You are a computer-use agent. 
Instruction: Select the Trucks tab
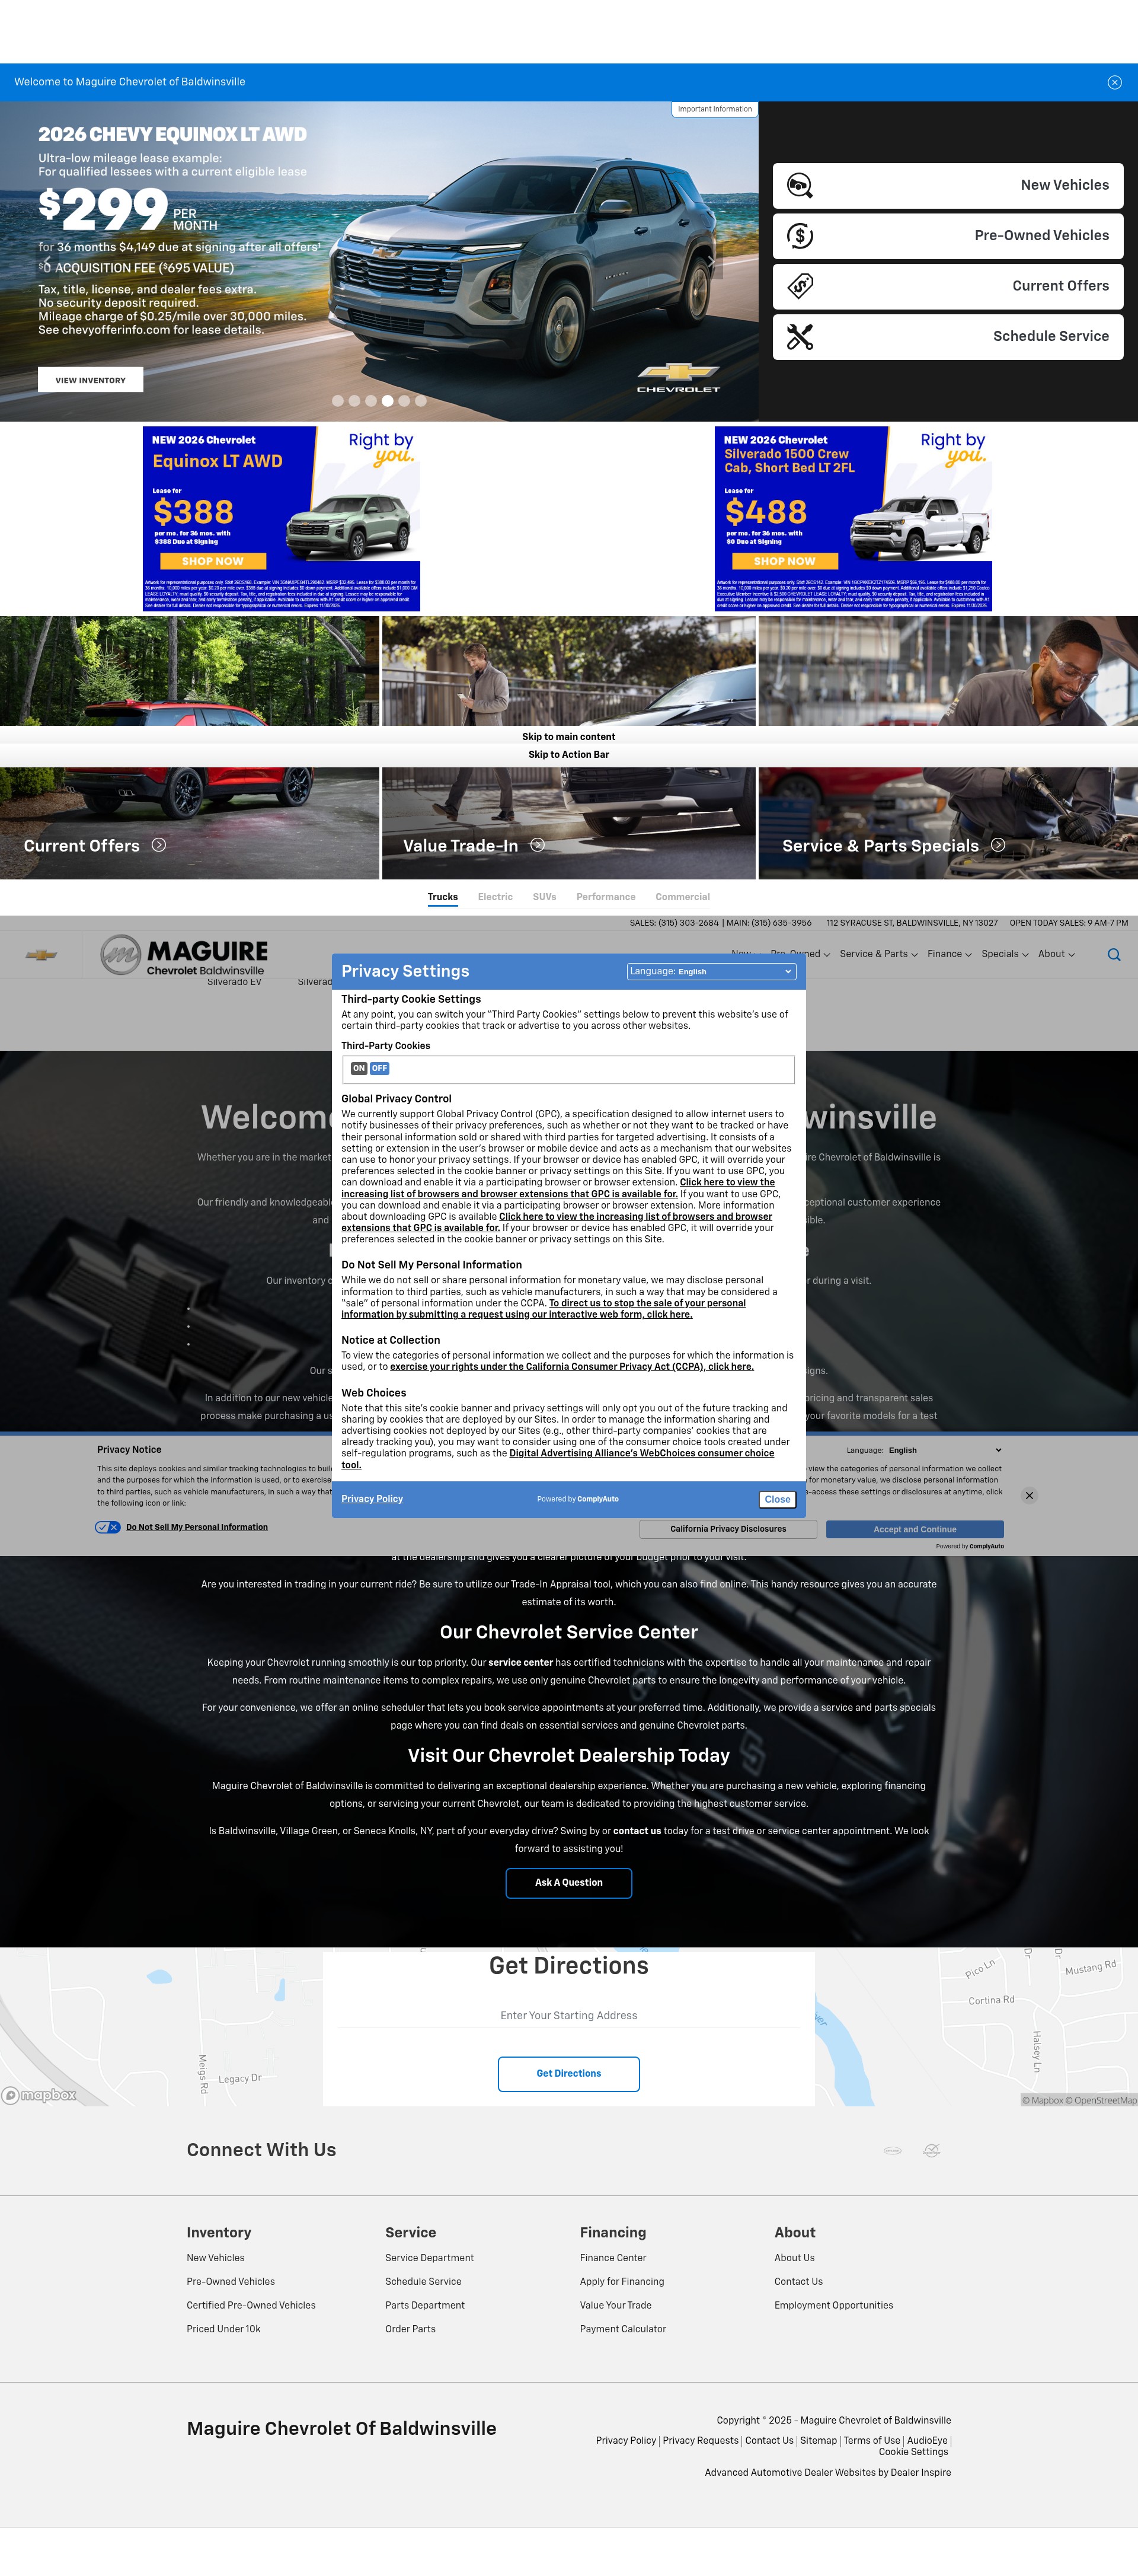[x=443, y=897]
